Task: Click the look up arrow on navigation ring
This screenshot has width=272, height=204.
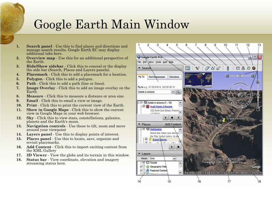Action: point(240,89)
